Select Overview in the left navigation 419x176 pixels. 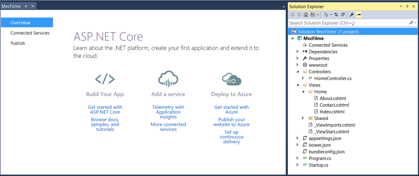(x=27, y=23)
